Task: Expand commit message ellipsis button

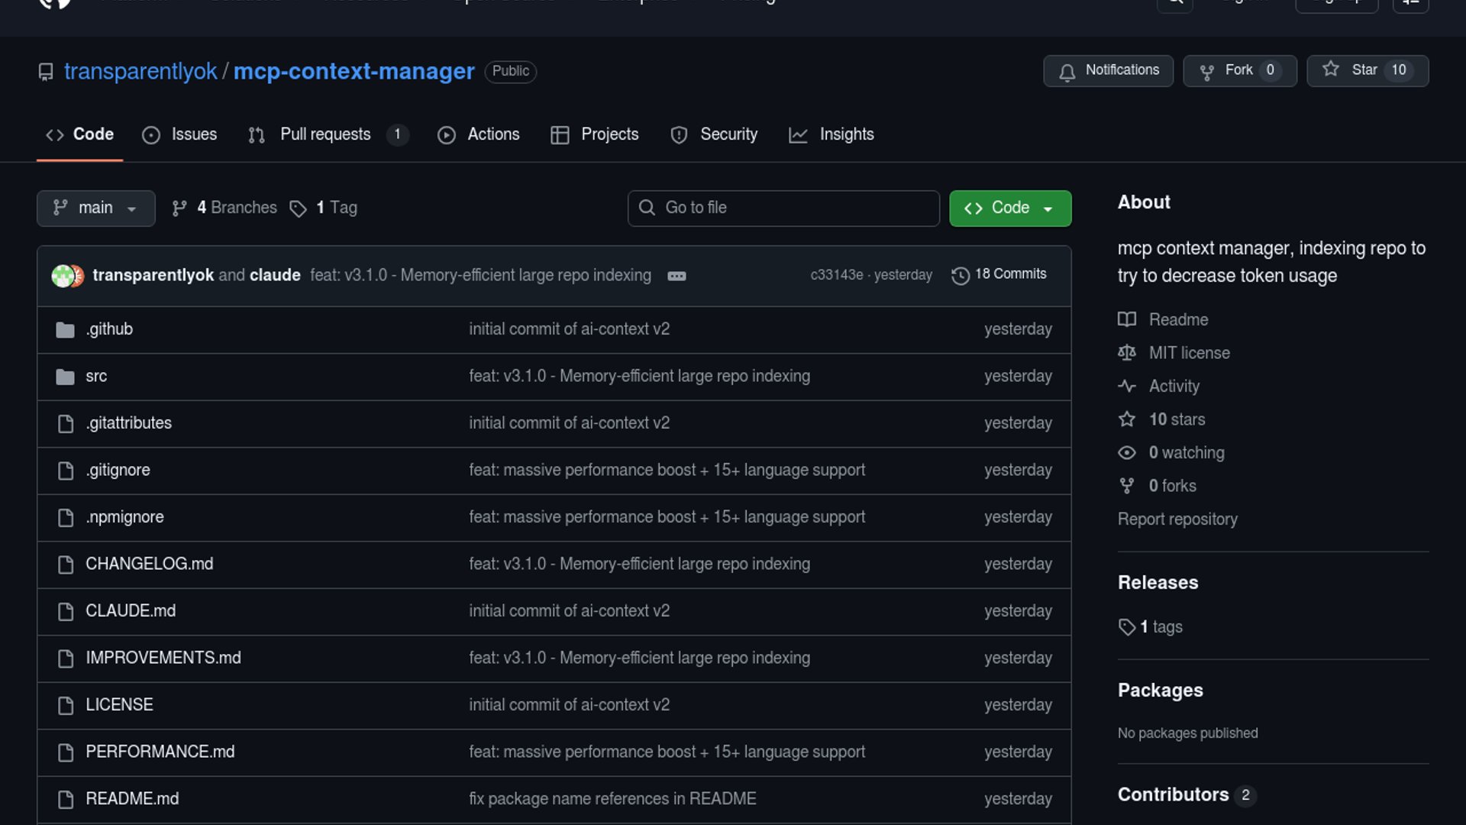Action: coord(676,276)
